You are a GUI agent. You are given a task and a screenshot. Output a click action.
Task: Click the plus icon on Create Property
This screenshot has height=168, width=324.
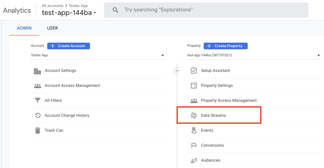(x=209, y=46)
